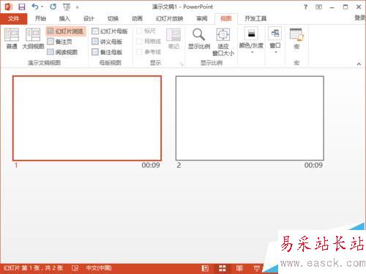The image size is (366, 274).
Task: Switch to Normal view from status bar
Action: click(205, 268)
